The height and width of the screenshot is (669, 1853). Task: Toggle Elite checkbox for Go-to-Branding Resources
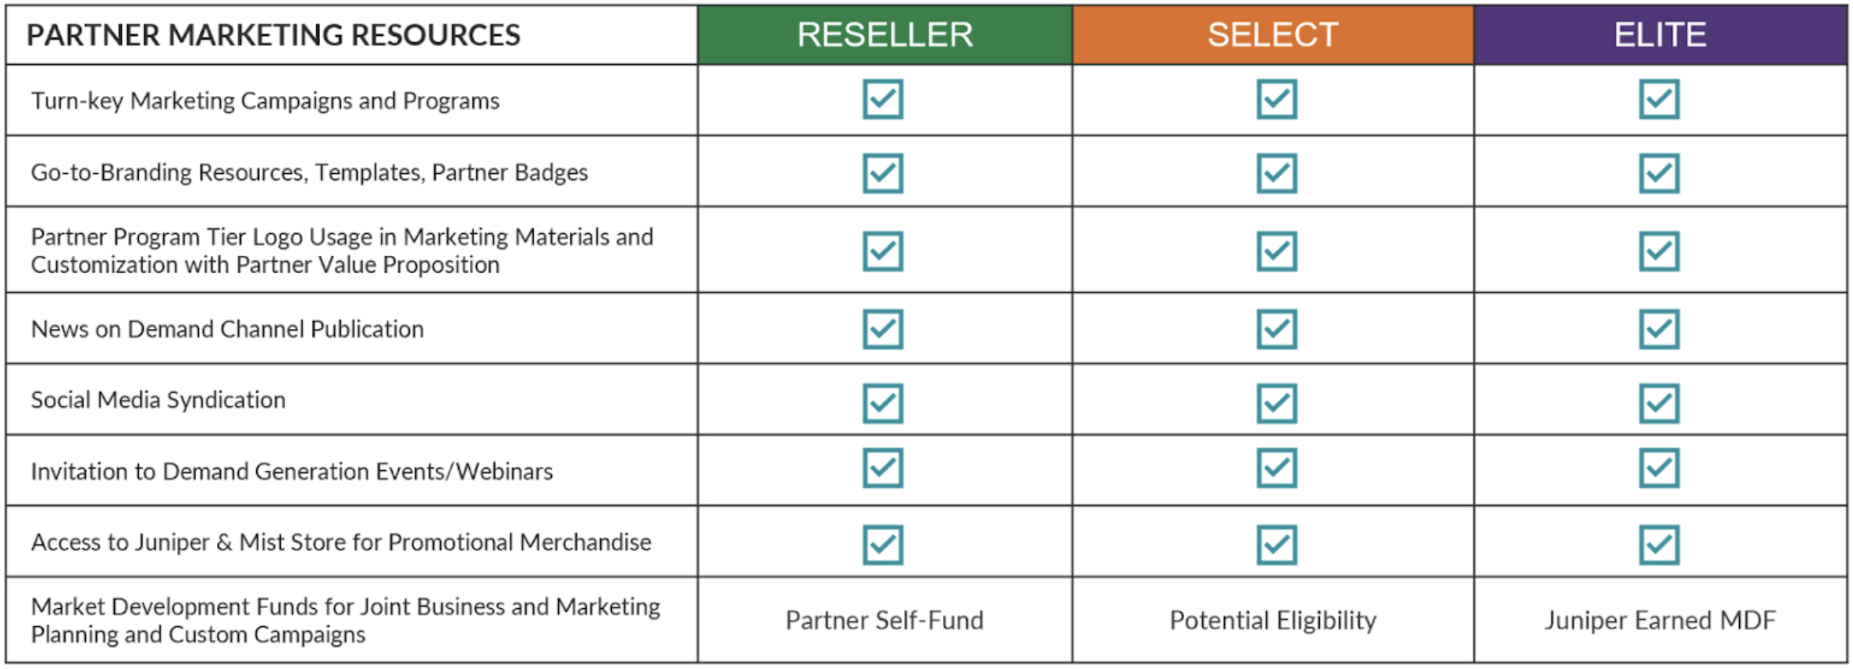coord(1659,173)
